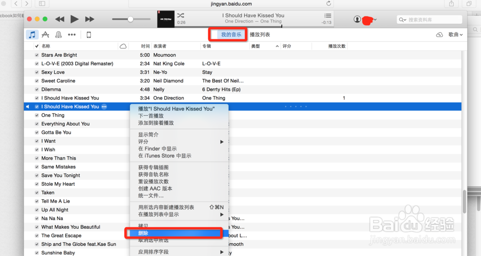Open the iPhone device icon
The width and height of the screenshot is (481, 256).
click(89, 35)
